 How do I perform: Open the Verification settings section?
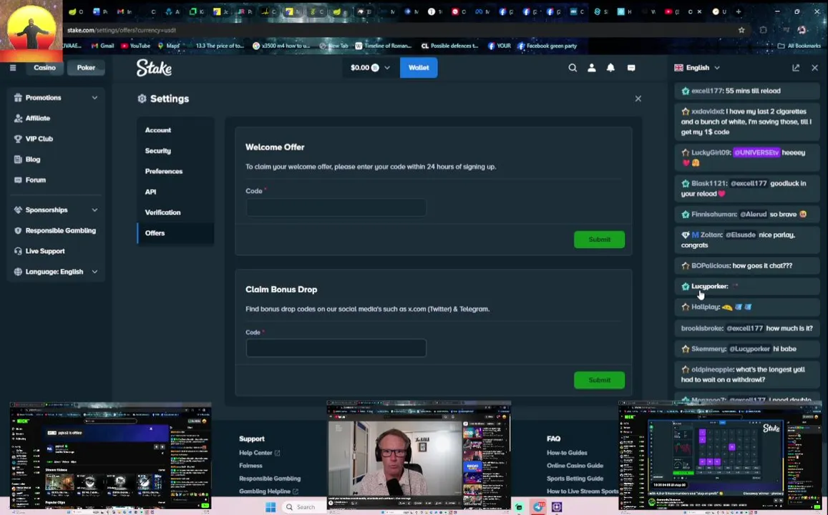pyautogui.click(x=175, y=212)
